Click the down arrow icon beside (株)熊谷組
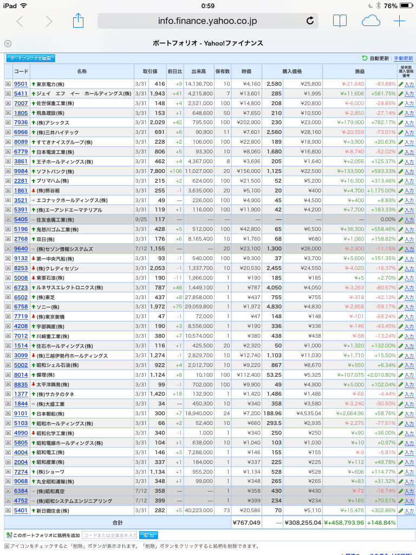 [34, 190]
